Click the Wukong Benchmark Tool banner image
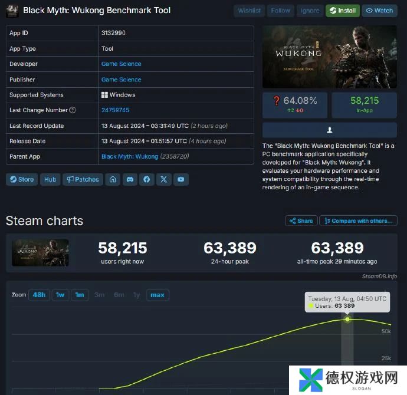Screen dimensions: 407x395 (x=329, y=57)
